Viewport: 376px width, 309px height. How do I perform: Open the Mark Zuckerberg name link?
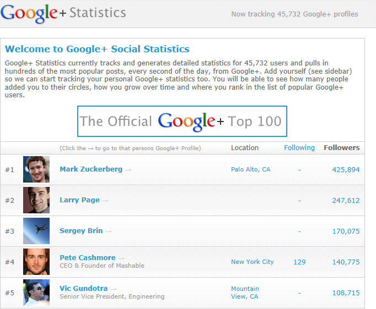pos(91,169)
